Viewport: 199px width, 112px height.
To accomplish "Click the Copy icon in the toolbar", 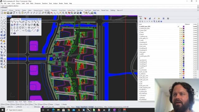I will tap(20, 13).
